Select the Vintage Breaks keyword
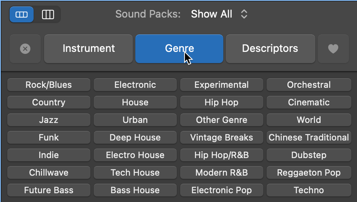 (x=221, y=137)
